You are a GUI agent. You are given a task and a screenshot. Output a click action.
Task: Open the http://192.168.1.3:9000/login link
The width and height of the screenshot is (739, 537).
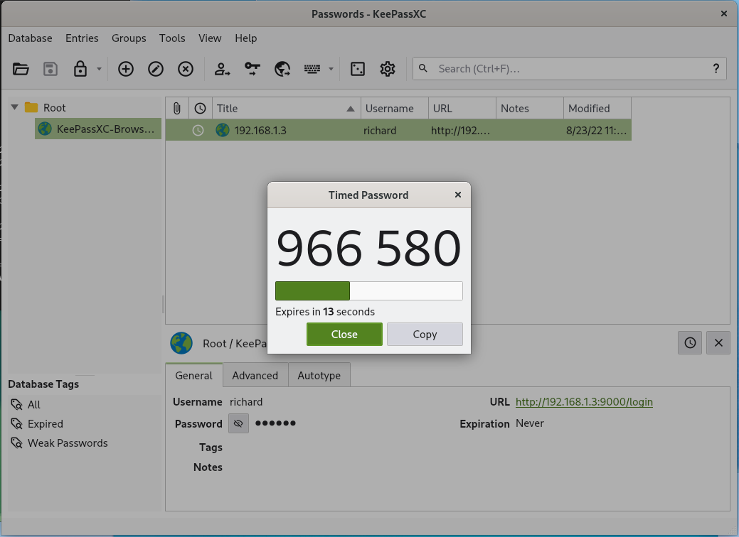(x=584, y=402)
